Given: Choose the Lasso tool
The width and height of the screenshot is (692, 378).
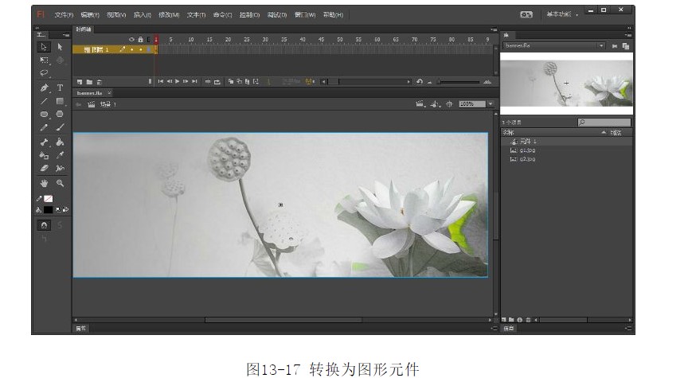Looking at the screenshot, I should click(45, 73).
